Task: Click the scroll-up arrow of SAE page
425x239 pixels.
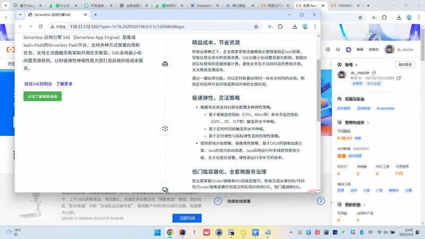Action: coord(318,36)
